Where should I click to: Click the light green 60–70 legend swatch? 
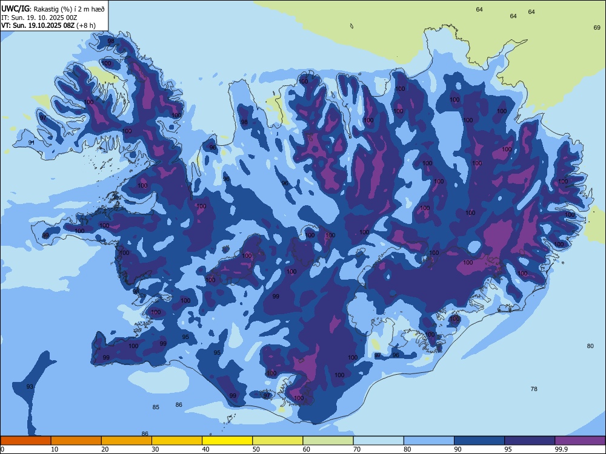pyautogui.click(x=328, y=441)
